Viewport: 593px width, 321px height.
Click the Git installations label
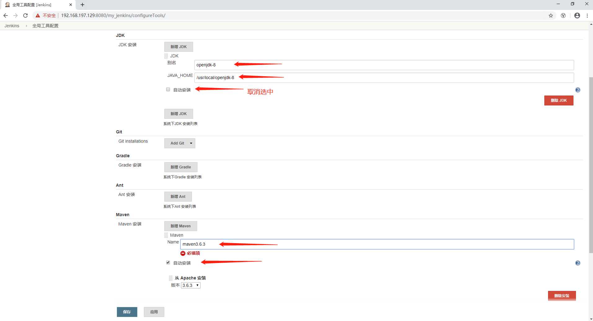(133, 141)
